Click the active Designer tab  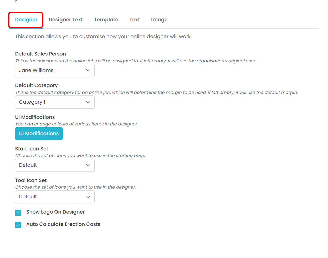coord(26,20)
